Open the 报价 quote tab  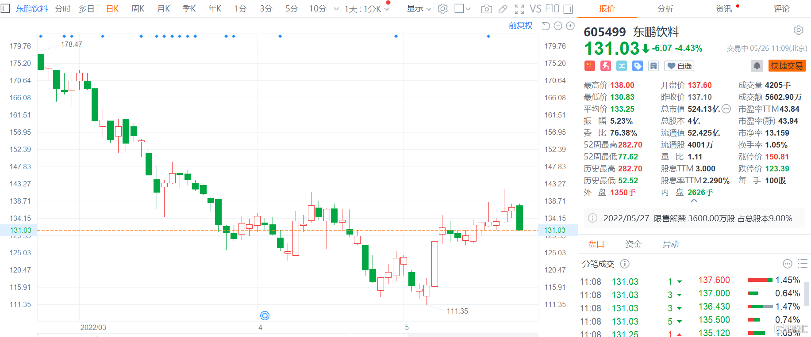tap(607, 9)
